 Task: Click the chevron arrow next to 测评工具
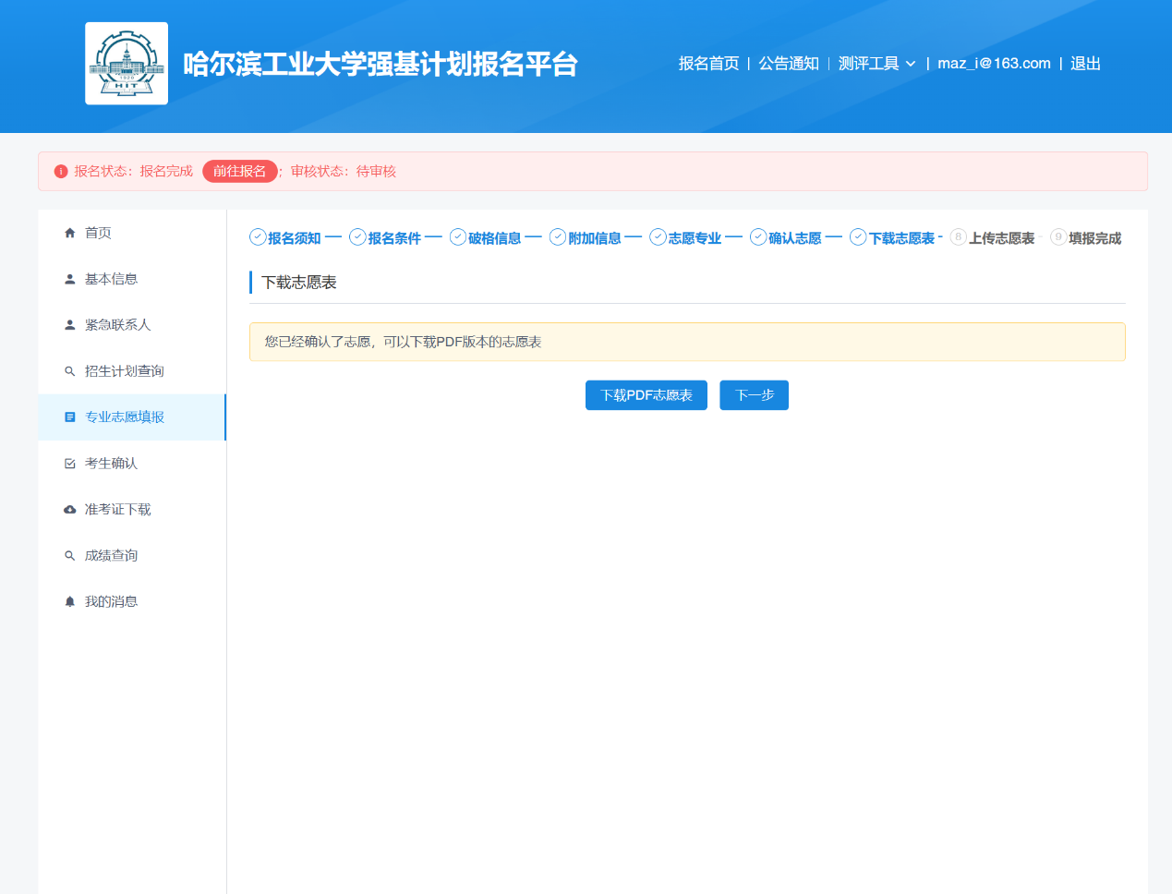[x=911, y=64]
